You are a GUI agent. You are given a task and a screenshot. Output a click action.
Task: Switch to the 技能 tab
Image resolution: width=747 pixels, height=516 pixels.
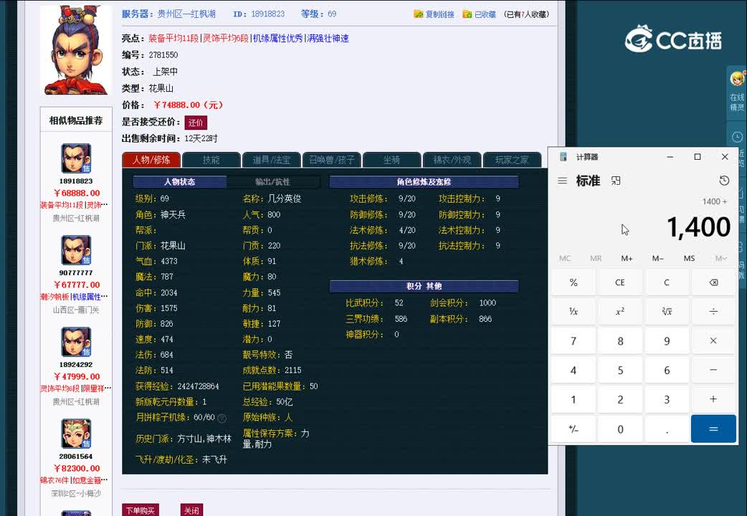[211, 160]
